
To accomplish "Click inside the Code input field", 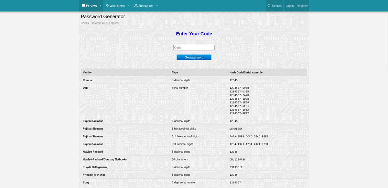I will pyautogui.click(x=194, y=47).
